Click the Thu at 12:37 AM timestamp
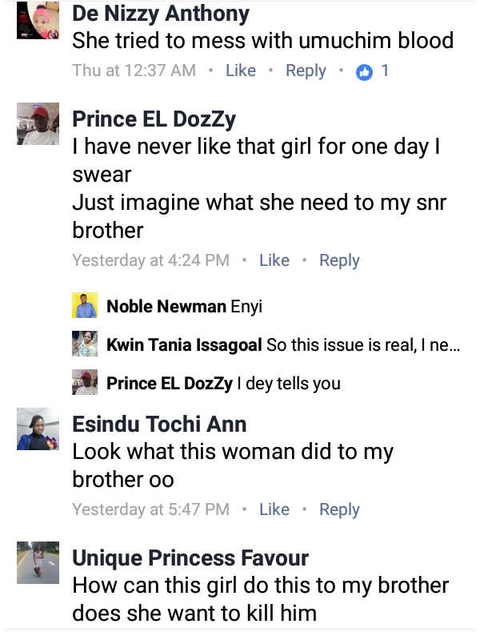Screen dimensions: 480x632 (134, 70)
